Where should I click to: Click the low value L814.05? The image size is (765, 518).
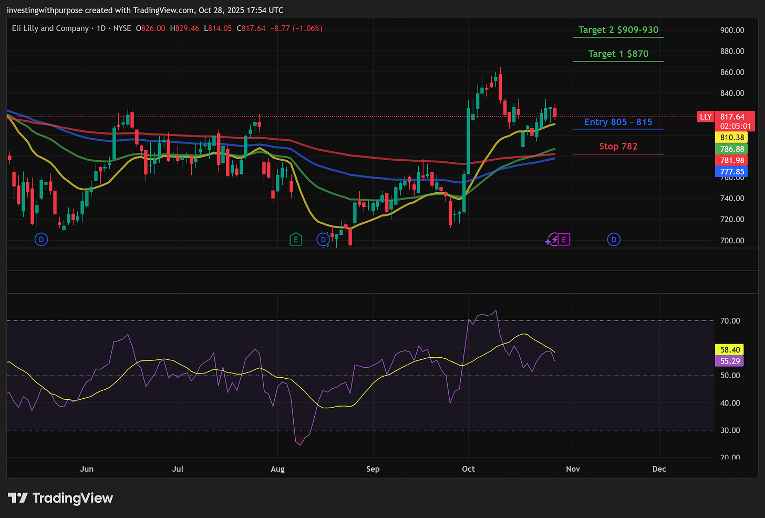click(218, 28)
